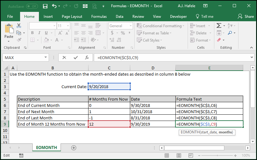The image size is (257, 160).
Task: Click the Format Painter brush icon
Action: [19, 40]
